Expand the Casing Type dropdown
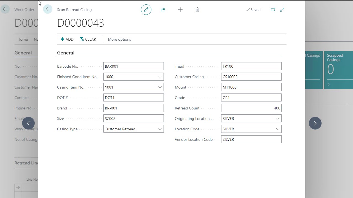Viewport: 353px width, 198px height. [160, 129]
